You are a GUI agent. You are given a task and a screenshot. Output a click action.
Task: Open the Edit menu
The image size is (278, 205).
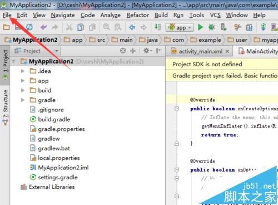click(x=22, y=15)
